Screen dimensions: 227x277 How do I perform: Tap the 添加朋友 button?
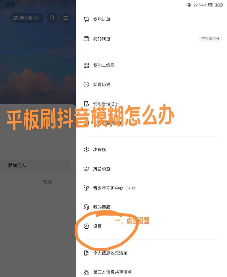[35, 165]
